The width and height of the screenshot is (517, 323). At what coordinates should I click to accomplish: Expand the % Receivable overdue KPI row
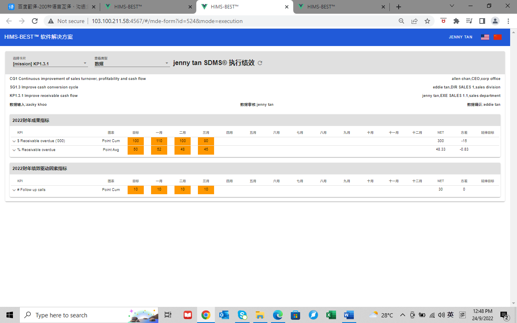[14, 150]
